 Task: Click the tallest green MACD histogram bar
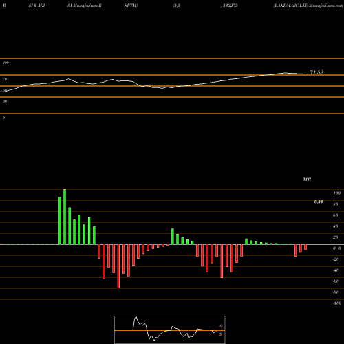coord(65,217)
